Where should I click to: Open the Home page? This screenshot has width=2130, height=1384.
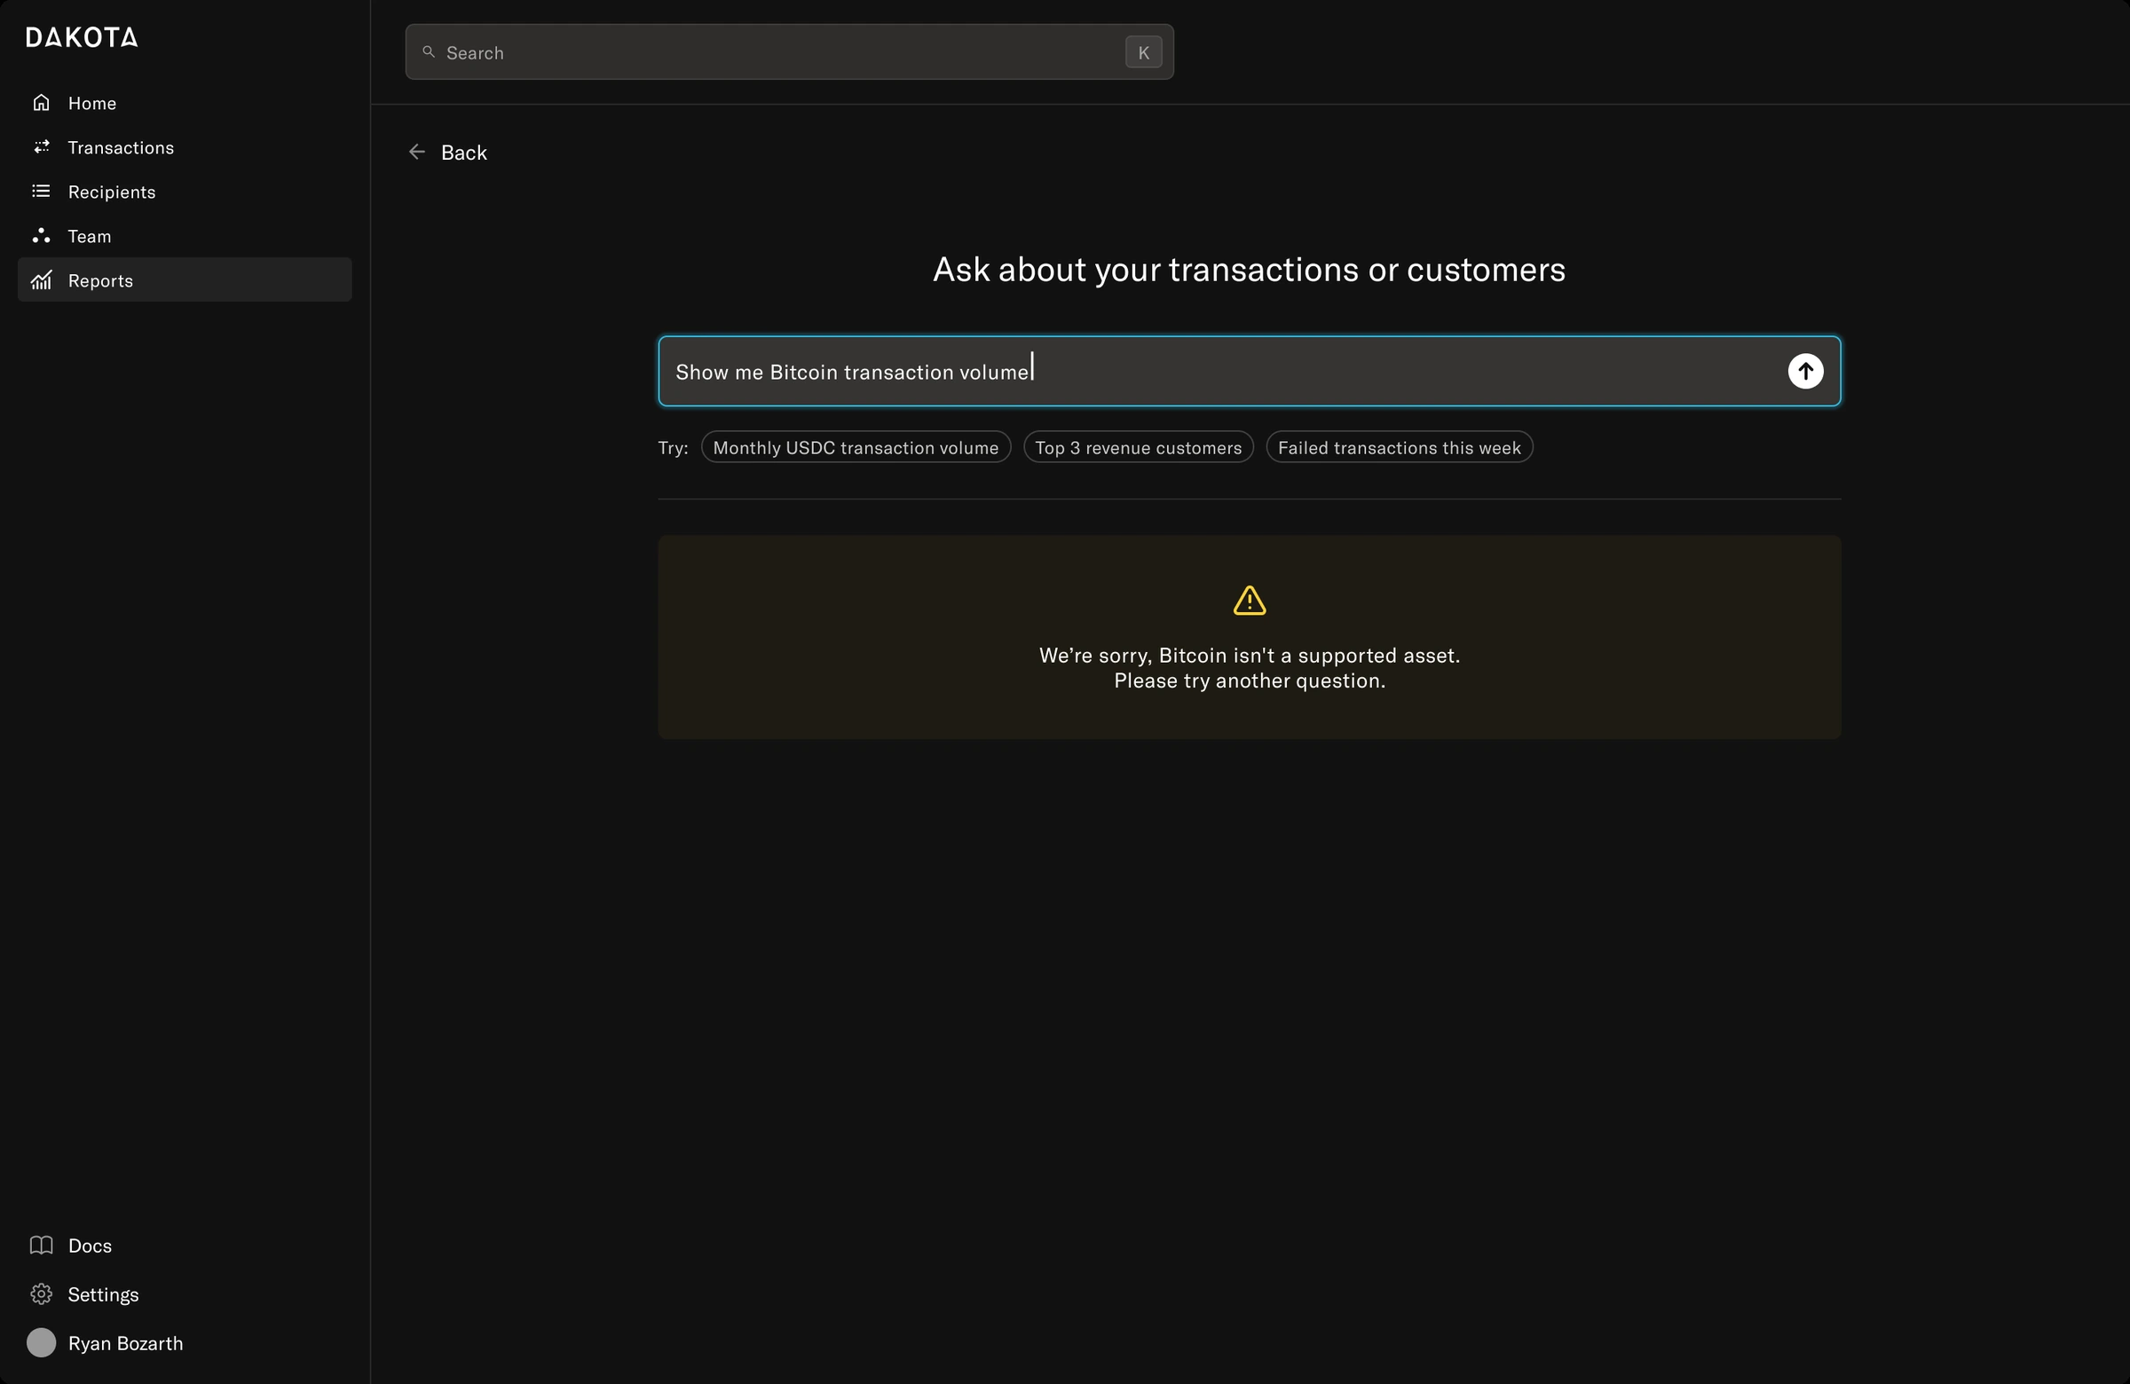click(x=185, y=103)
